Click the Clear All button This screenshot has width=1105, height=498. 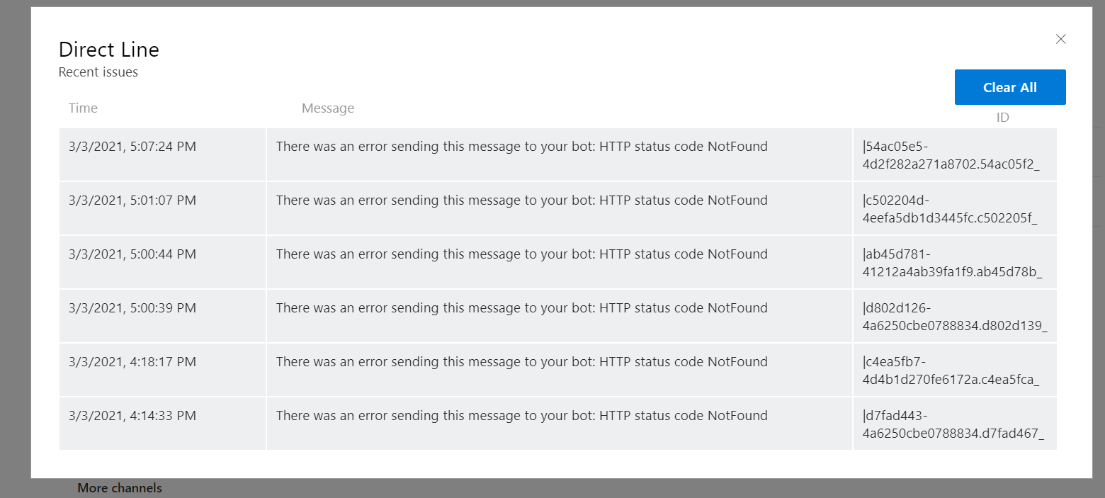point(1009,87)
